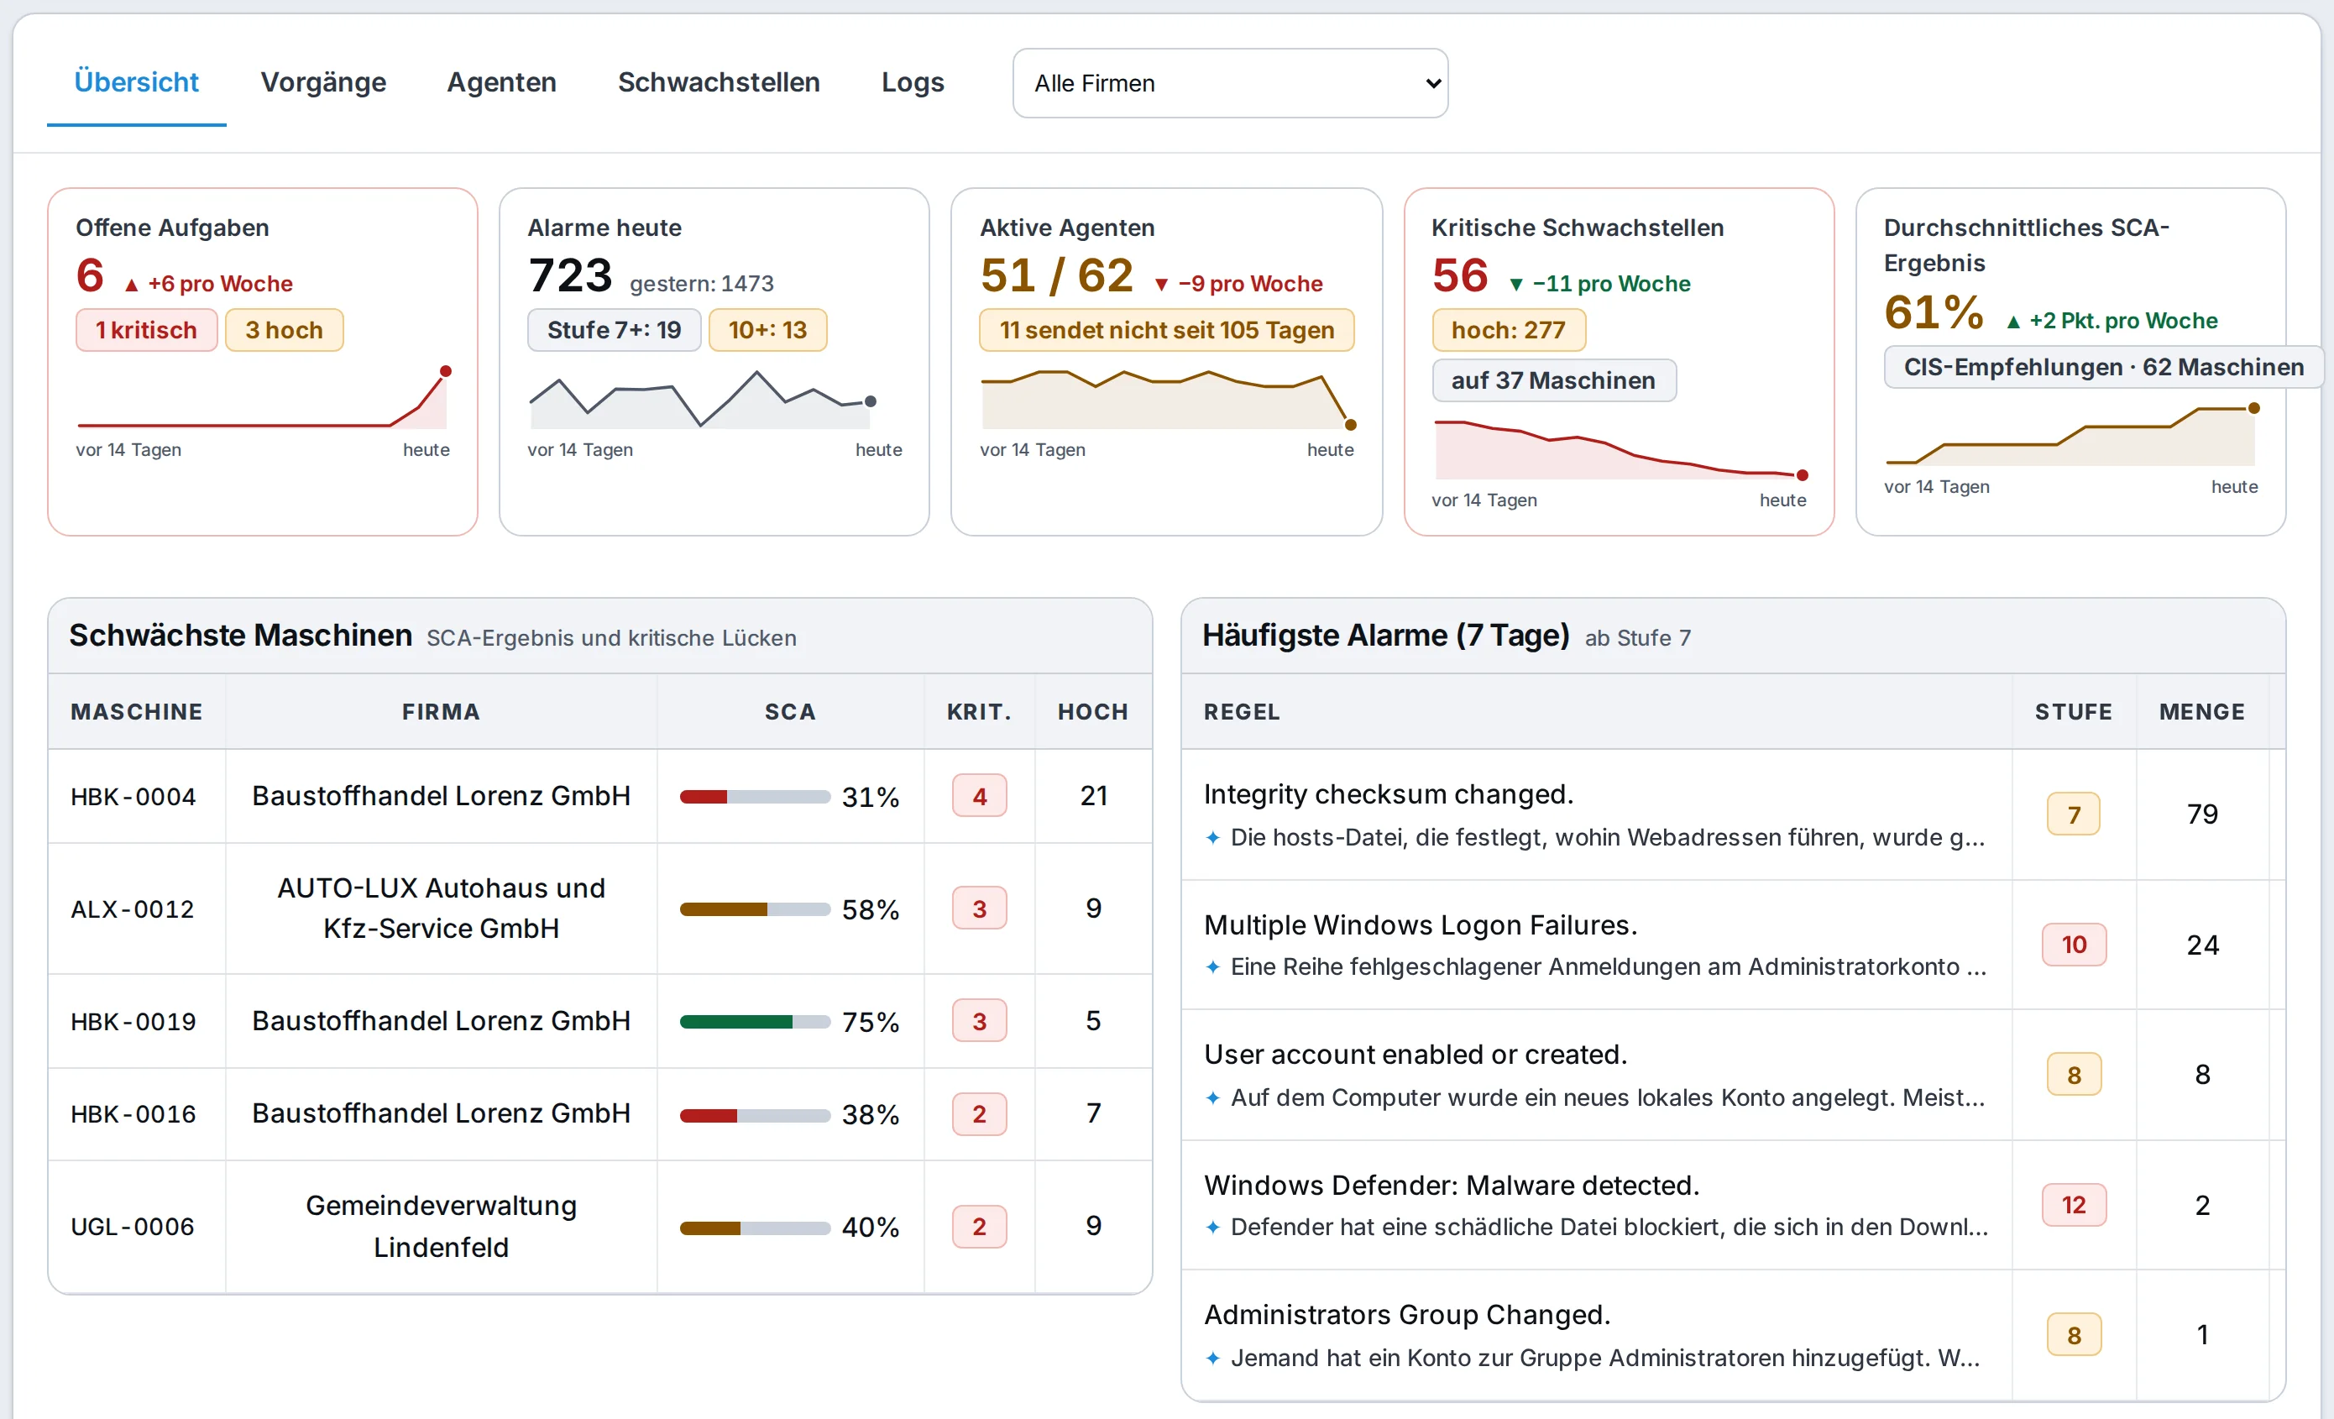Screen dimensions: 2334x1419
Task: Click the 11 sendet nicht seit 105 Tagen badge
Action: [x=1167, y=331]
